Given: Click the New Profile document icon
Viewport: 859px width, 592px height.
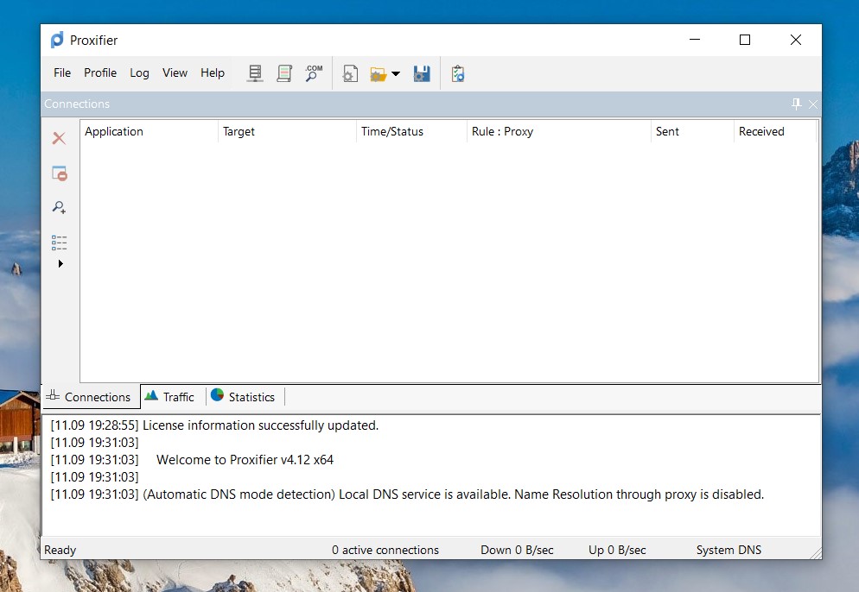Looking at the screenshot, I should (x=350, y=74).
